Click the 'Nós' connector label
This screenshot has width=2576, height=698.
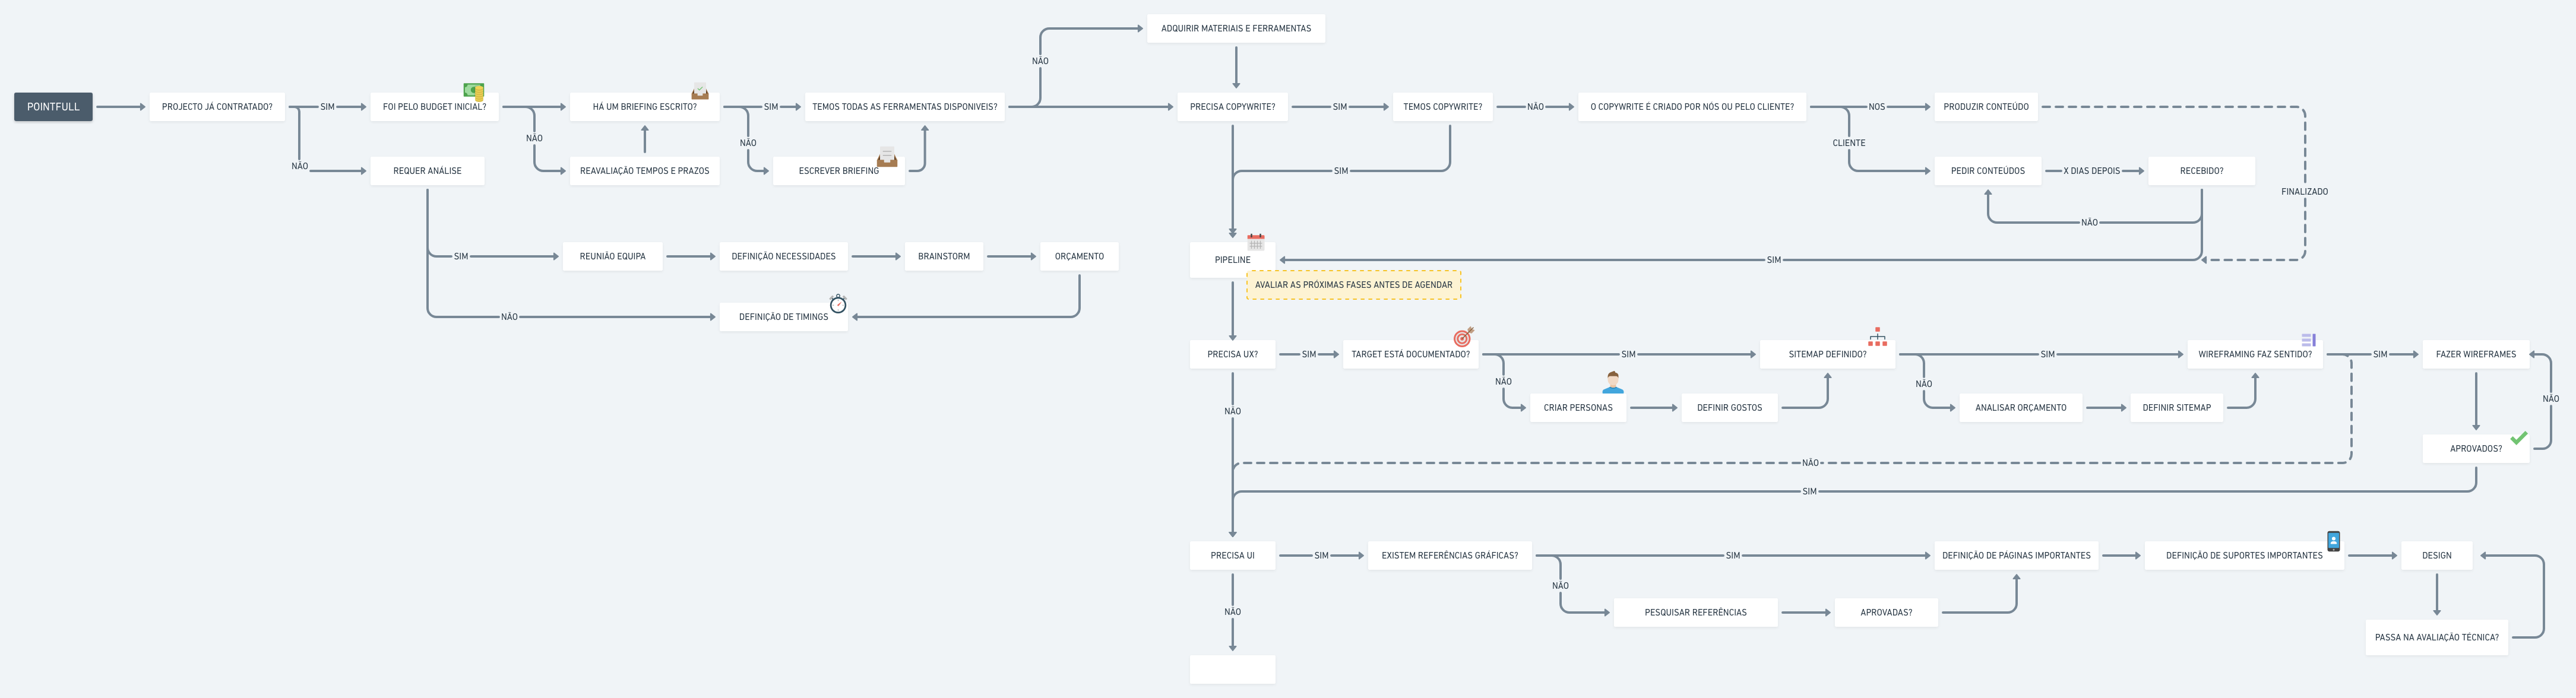point(1877,107)
